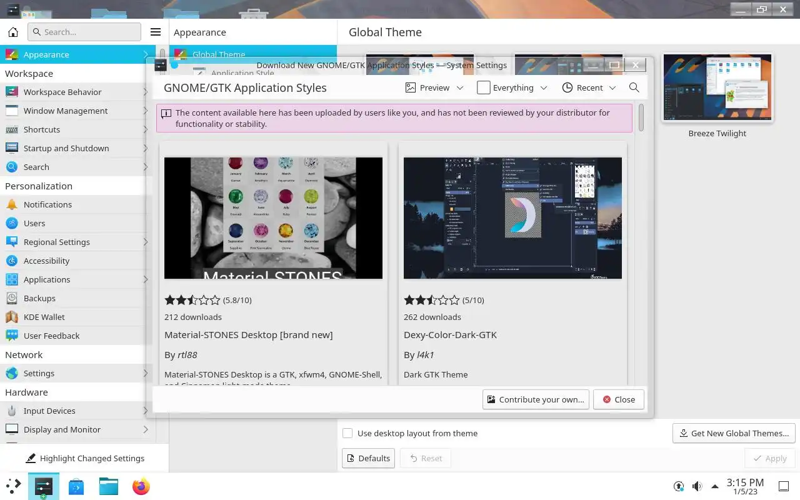Image resolution: width=800 pixels, height=500 pixels.
Task: Click the volume icon in system tray
Action: click(697, 486)
